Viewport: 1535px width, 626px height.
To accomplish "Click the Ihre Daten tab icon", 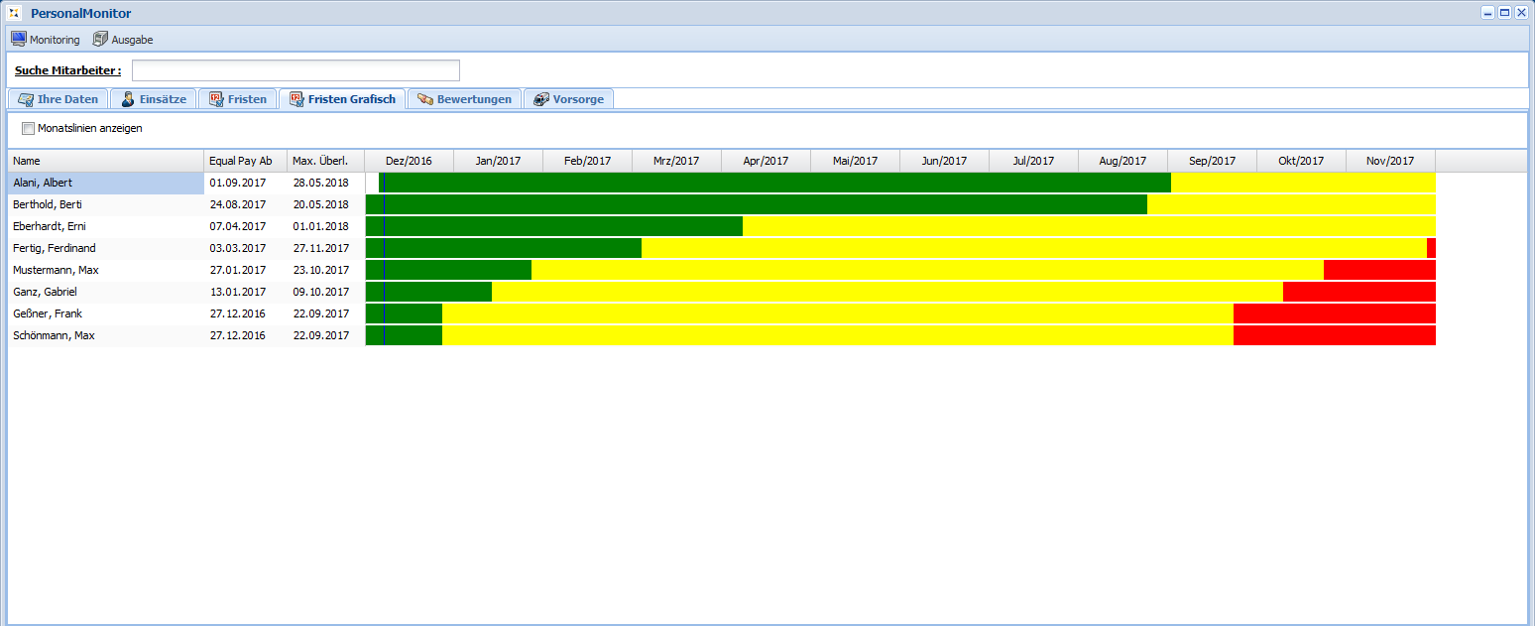I will [26, 99].
